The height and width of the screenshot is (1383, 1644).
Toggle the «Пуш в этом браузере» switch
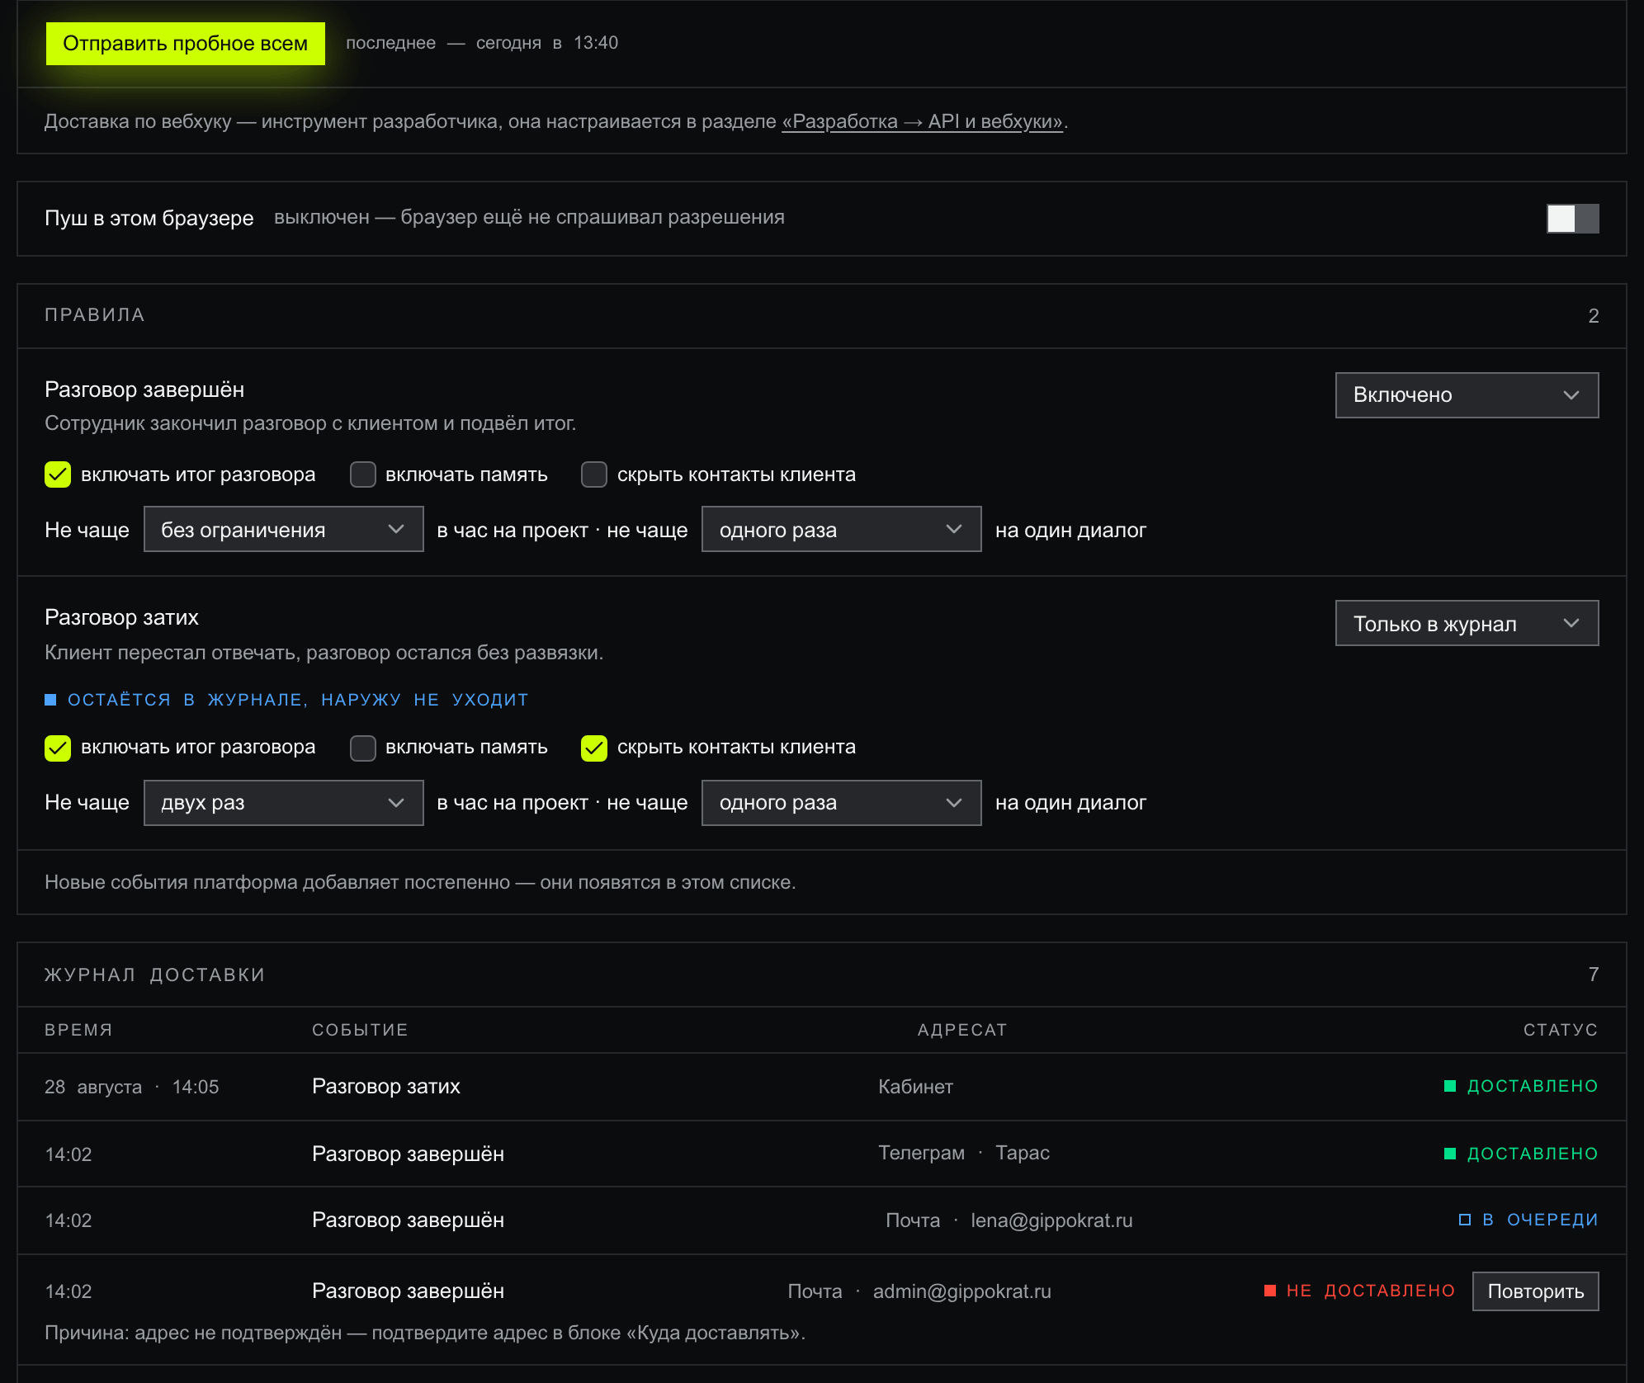tap(1572, 219)
